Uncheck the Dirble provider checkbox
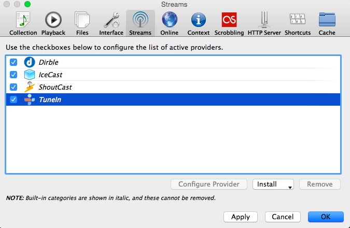350x228 pixels. (x=13, y=62)
